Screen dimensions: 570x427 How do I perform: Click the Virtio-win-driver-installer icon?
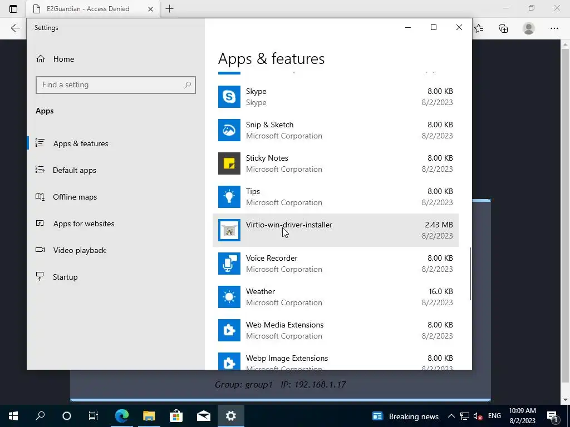[x=229, y=230]
